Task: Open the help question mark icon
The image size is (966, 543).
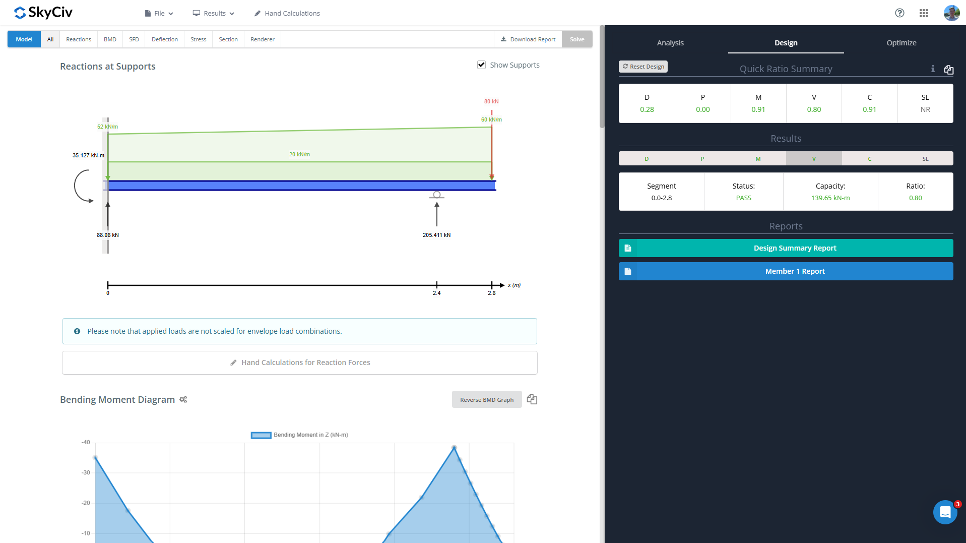Action: (x=899, y=13)
